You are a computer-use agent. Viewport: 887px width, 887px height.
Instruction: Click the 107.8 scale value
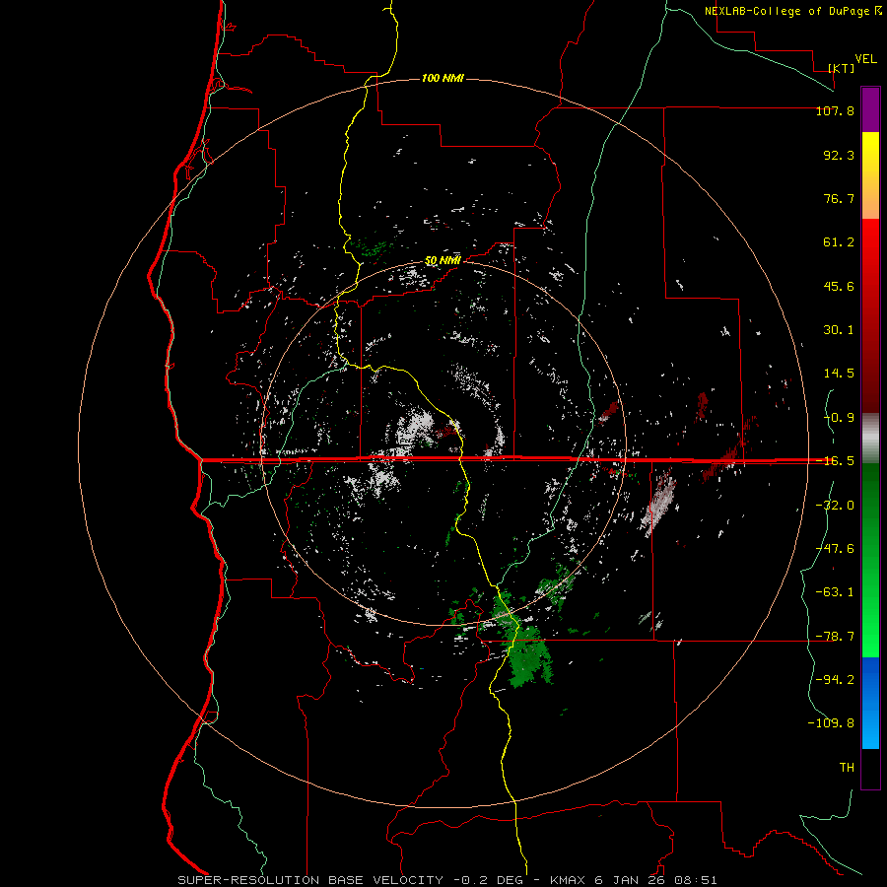pyautogui.click(x=835, y=110)
